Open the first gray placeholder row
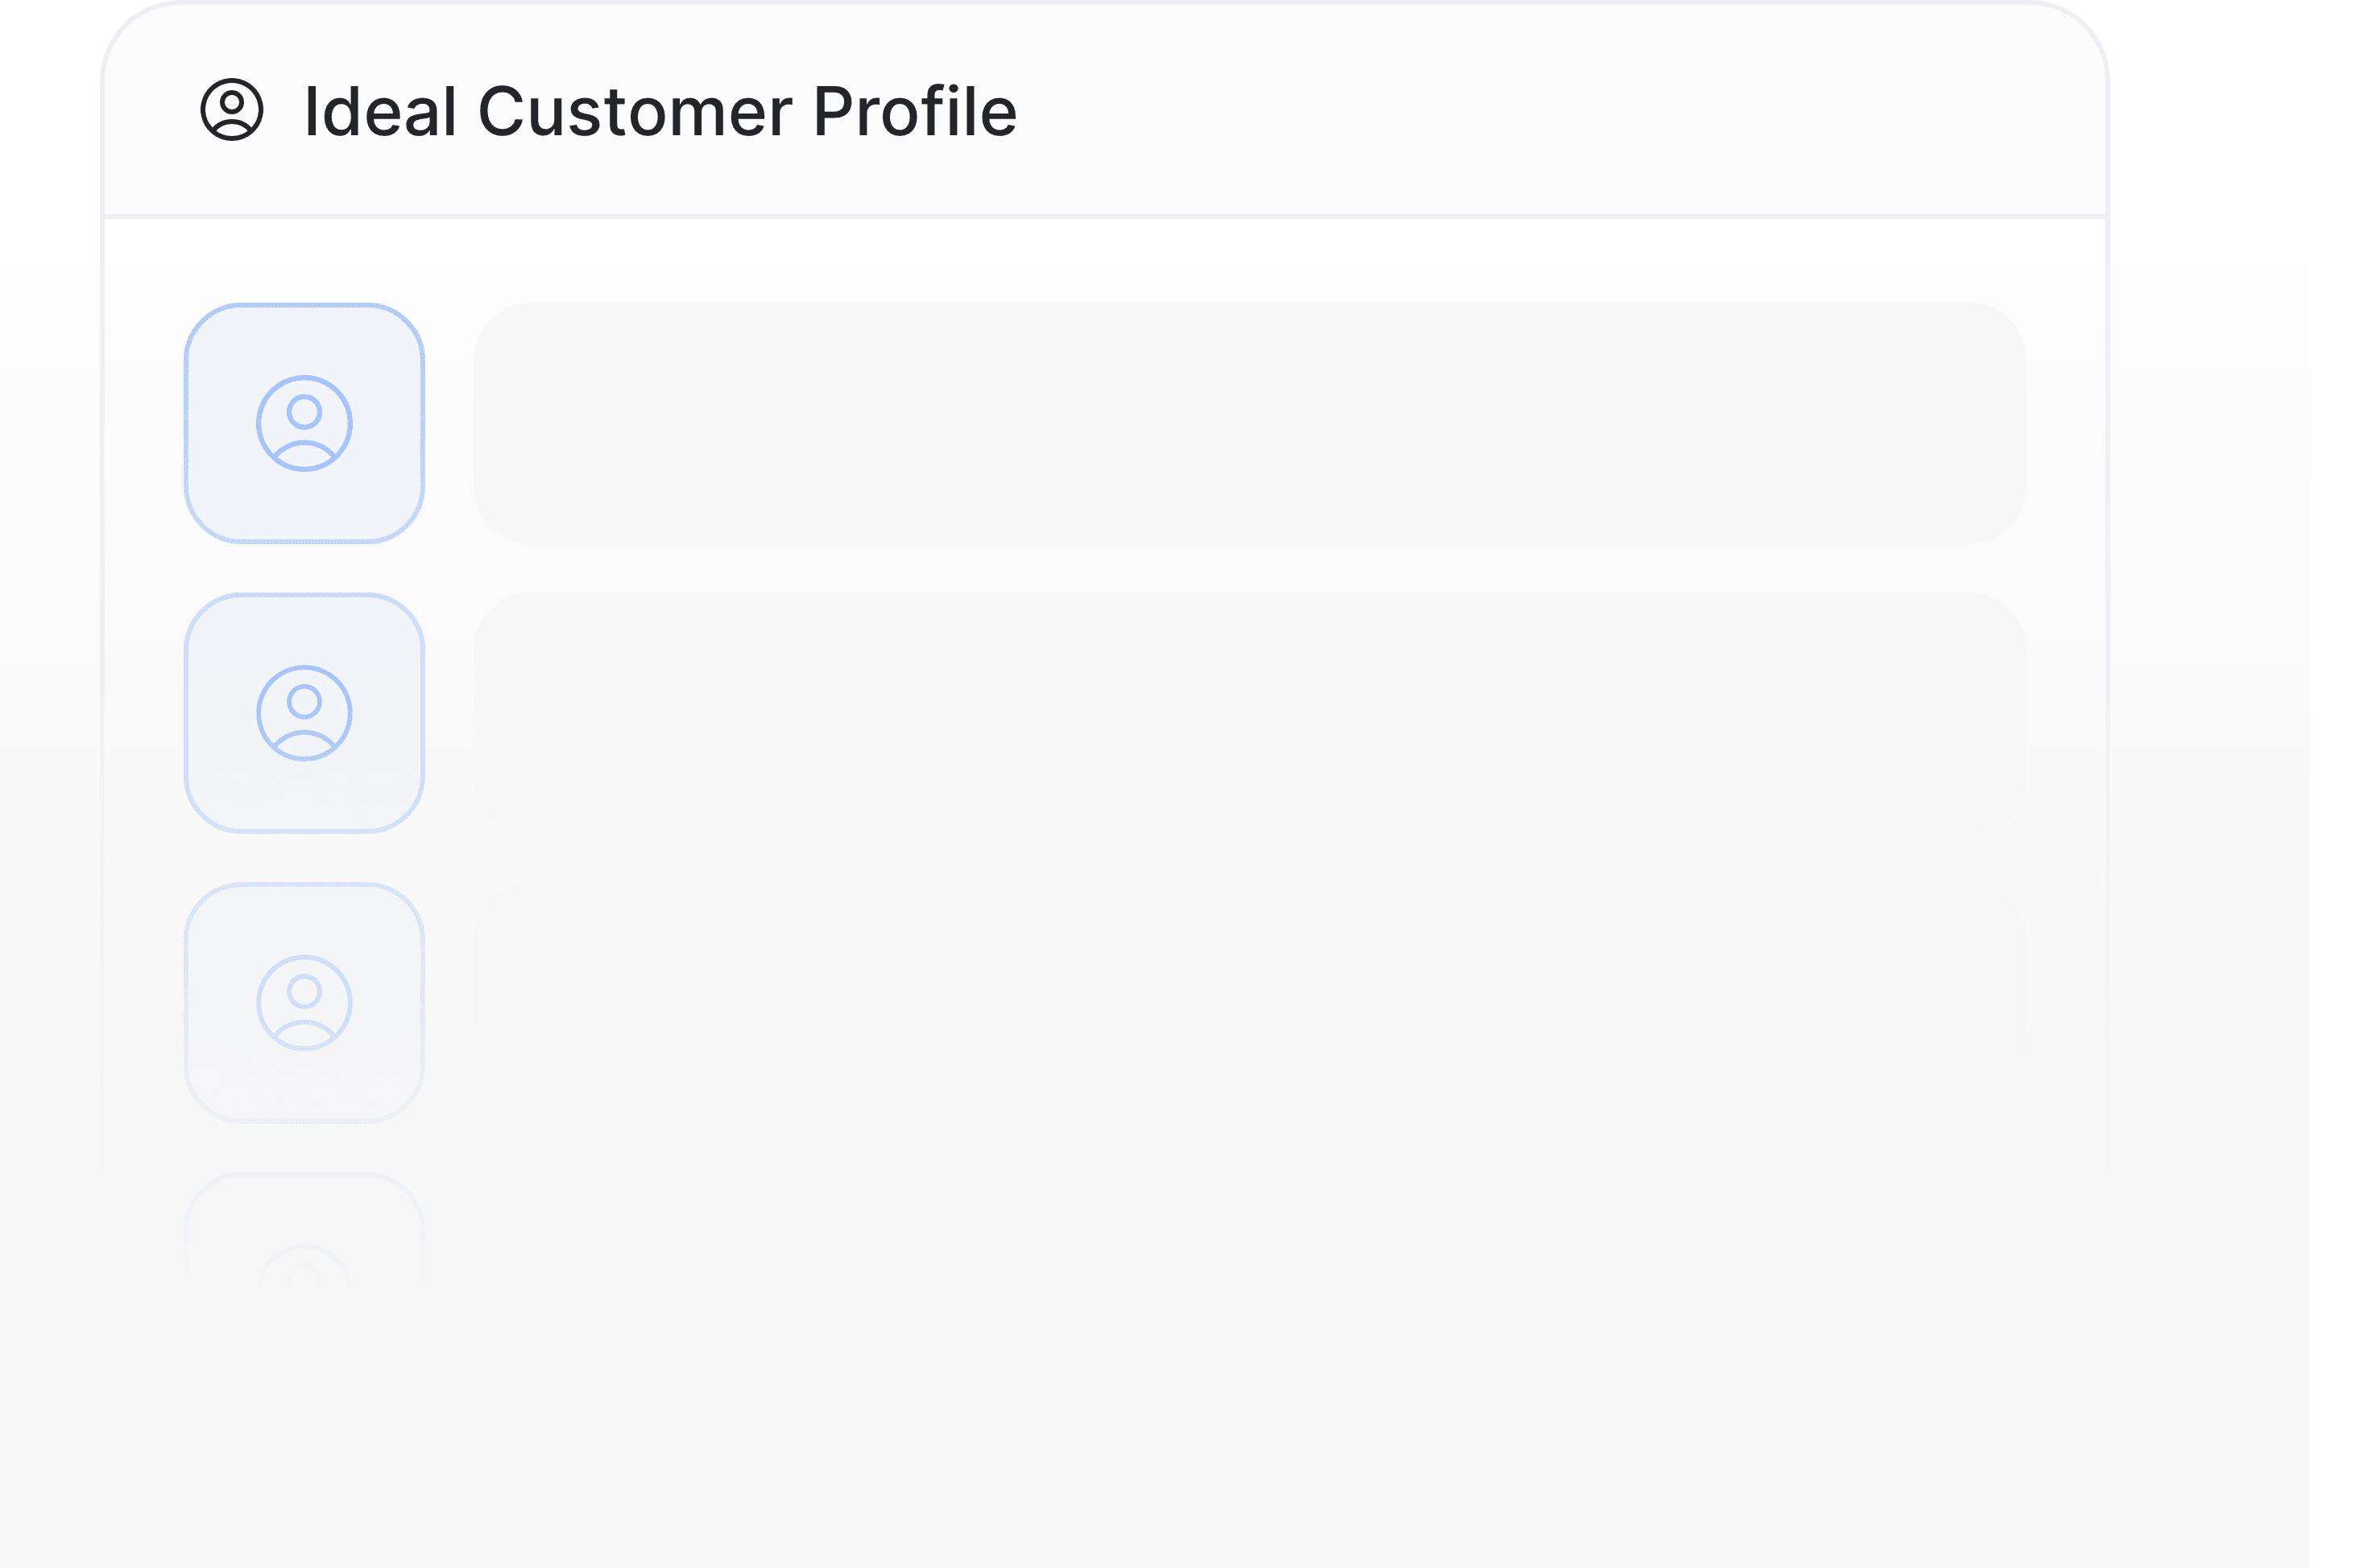Image resolution: width=2376 pixels, height=1568 pixels. point(1249,424)
